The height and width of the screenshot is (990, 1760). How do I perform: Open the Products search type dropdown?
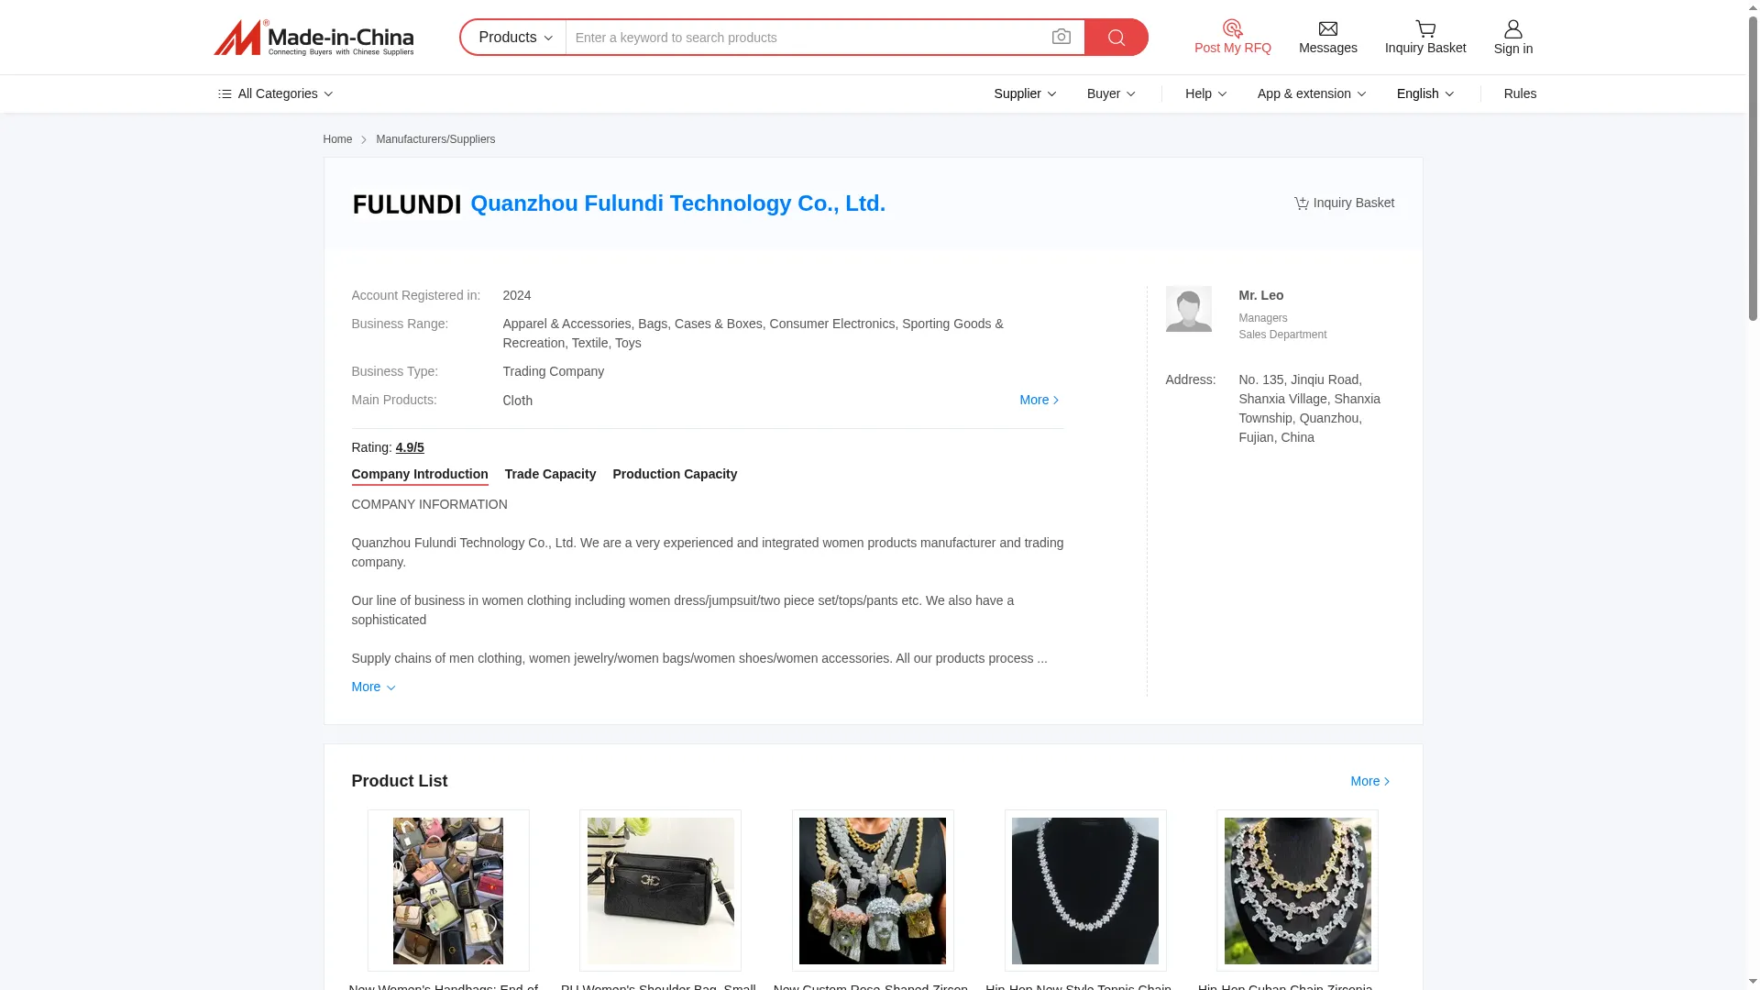coord(513,38)
